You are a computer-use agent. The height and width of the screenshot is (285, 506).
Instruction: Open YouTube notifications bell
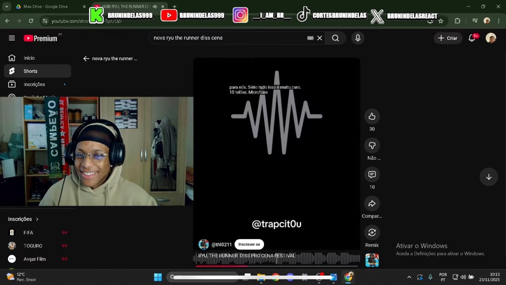coord(472,38)
